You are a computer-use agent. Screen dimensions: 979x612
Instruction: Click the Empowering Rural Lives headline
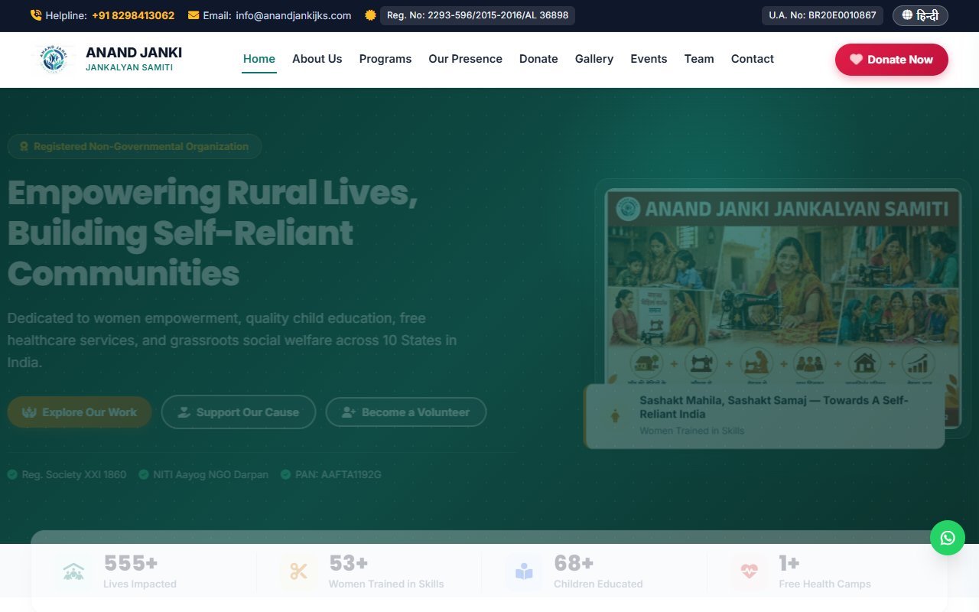pos(213,233)
